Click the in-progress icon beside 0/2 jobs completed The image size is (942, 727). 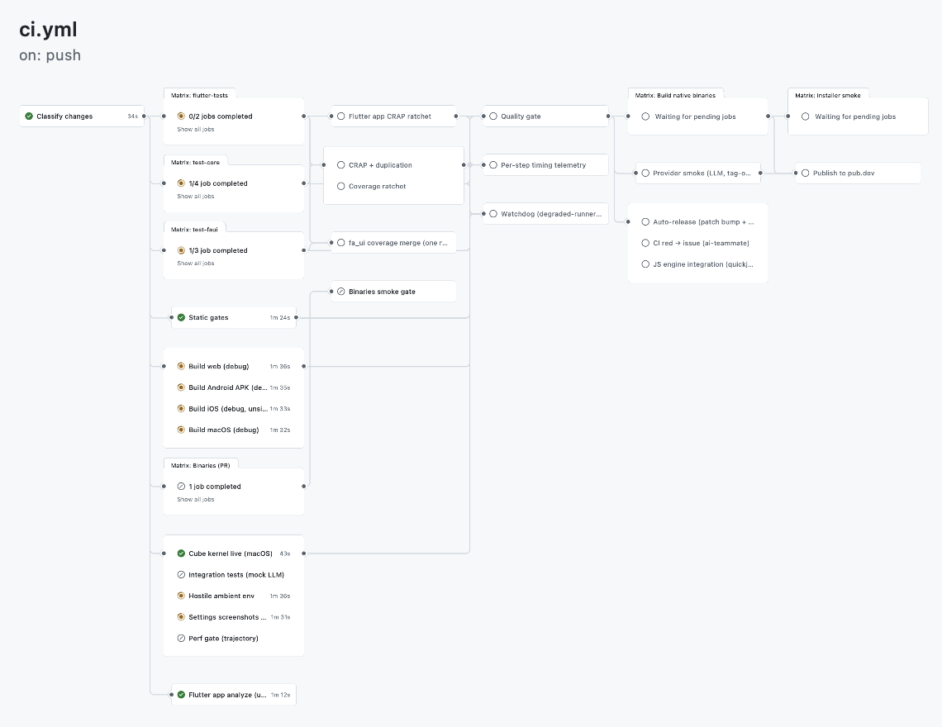pos(181,116)
